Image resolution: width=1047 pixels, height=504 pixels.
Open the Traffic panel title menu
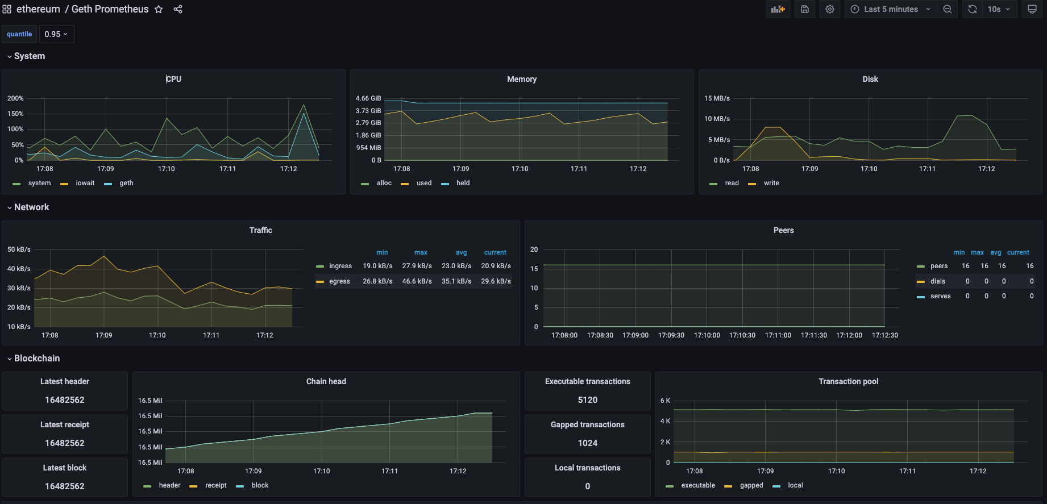(261, 230)
